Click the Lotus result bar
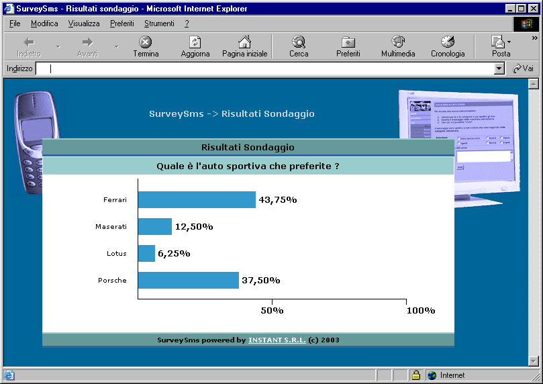Image resolution: width=543 pixels, height=384 pixels. 146,254
